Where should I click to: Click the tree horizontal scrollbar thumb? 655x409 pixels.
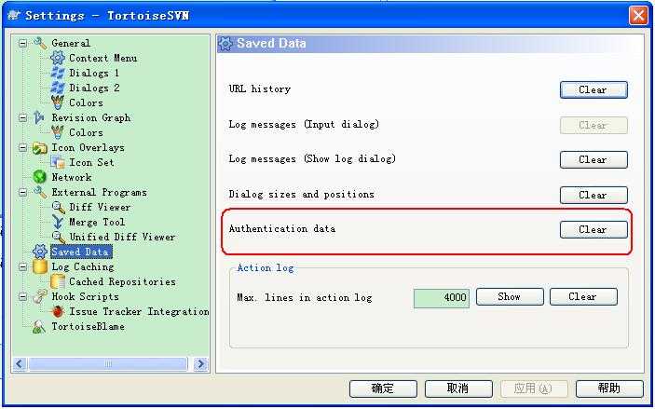pos(107,364)
